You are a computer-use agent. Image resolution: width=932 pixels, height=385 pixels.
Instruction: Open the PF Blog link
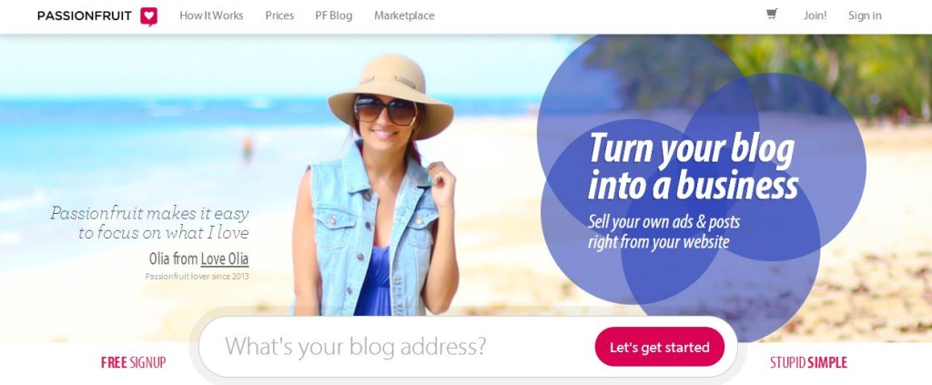tap(333, 16)
